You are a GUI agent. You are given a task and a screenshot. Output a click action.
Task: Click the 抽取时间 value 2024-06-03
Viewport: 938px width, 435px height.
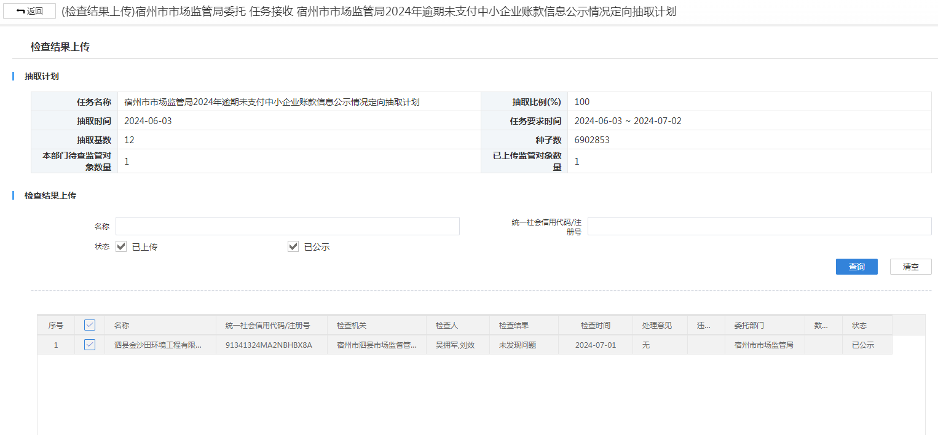tap(148, 121)
